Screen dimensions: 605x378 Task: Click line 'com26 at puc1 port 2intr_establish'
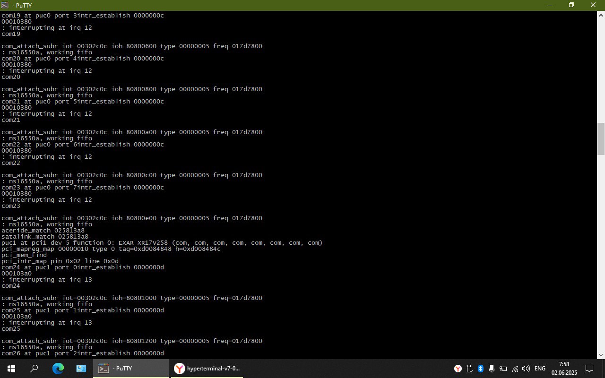83,353
